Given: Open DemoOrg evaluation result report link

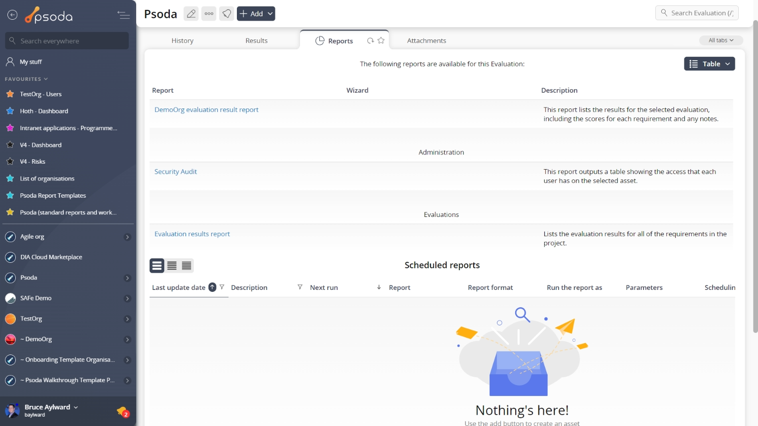Looking at the screenshot, I should pos(206,109).
